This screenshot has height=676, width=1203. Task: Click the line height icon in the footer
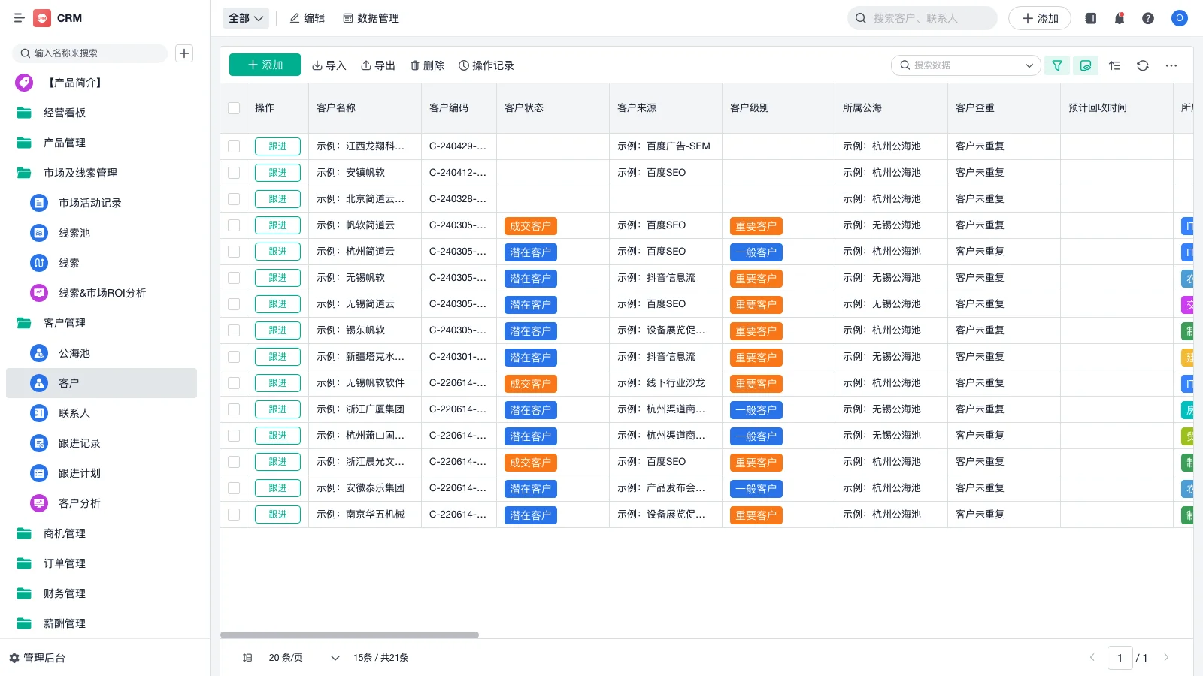(x=247, y=658)
